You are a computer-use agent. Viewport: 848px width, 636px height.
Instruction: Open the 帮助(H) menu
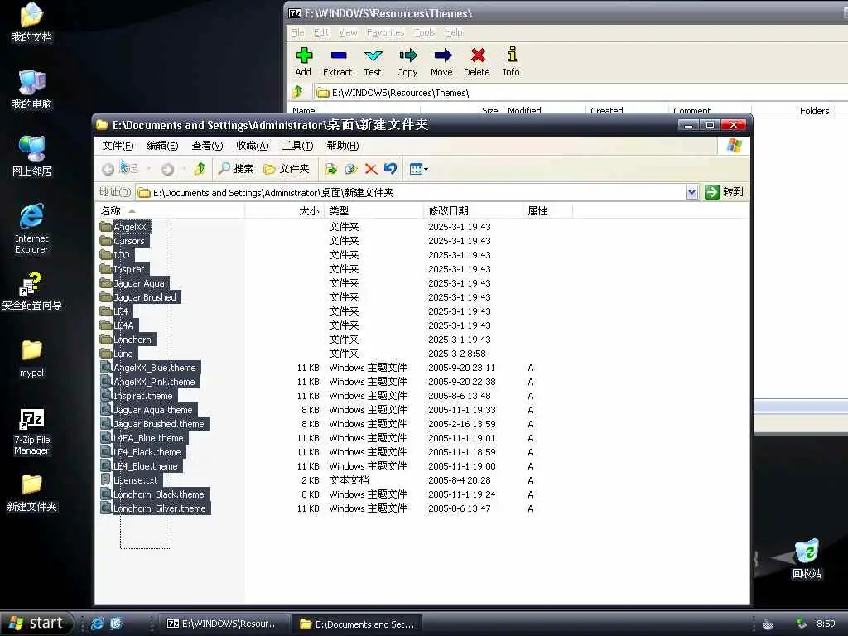(342, 146)
